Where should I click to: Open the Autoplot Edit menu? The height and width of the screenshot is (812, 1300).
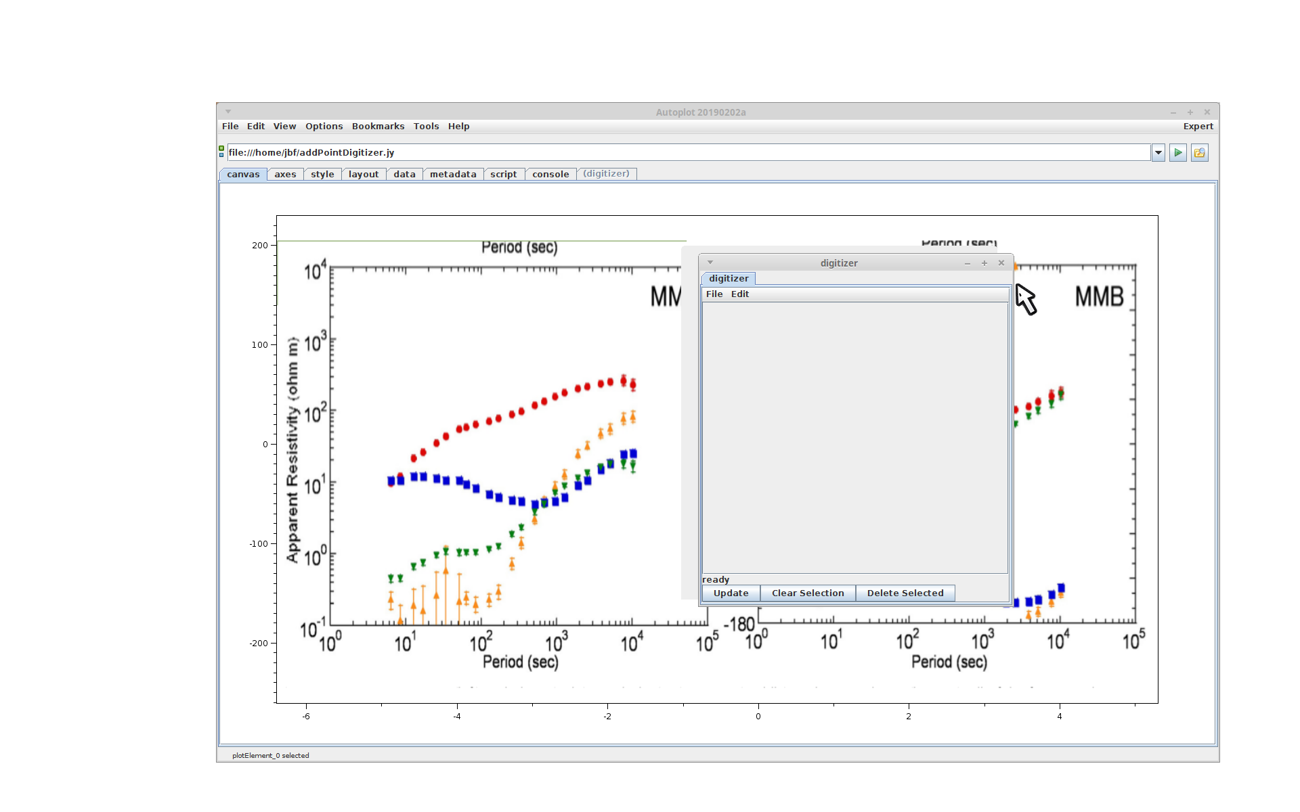point(256,127)
